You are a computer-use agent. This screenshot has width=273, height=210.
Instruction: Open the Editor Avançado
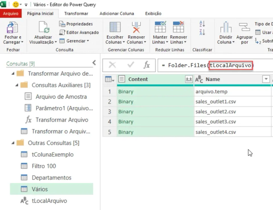click(79, 32)
